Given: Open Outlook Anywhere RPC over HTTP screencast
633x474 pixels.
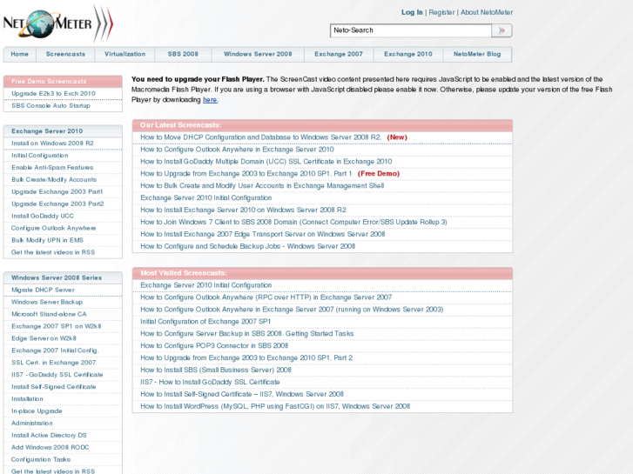Looking at the screenshot, I should (x=266, y=297).
